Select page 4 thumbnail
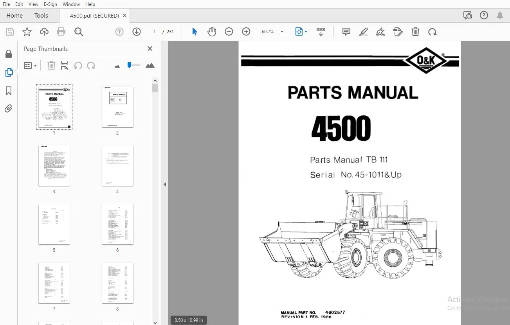510x325 pixels. 117,165
